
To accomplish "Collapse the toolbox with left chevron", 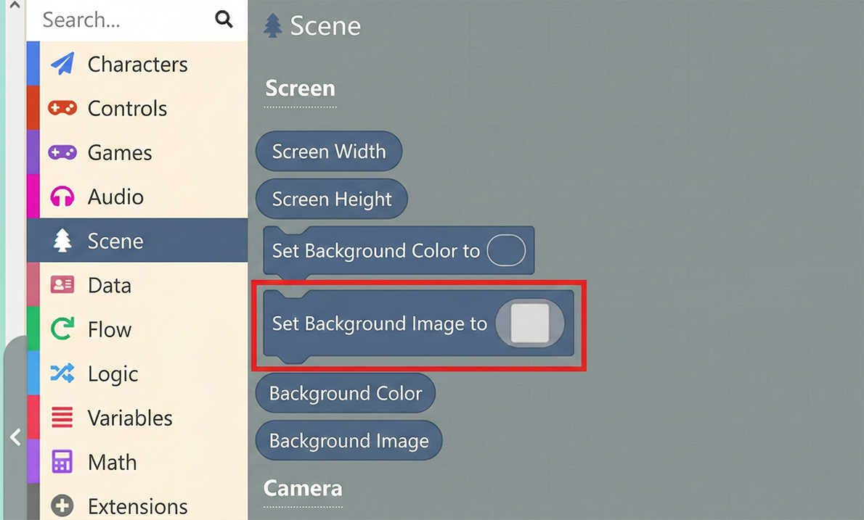I will 15,437.
